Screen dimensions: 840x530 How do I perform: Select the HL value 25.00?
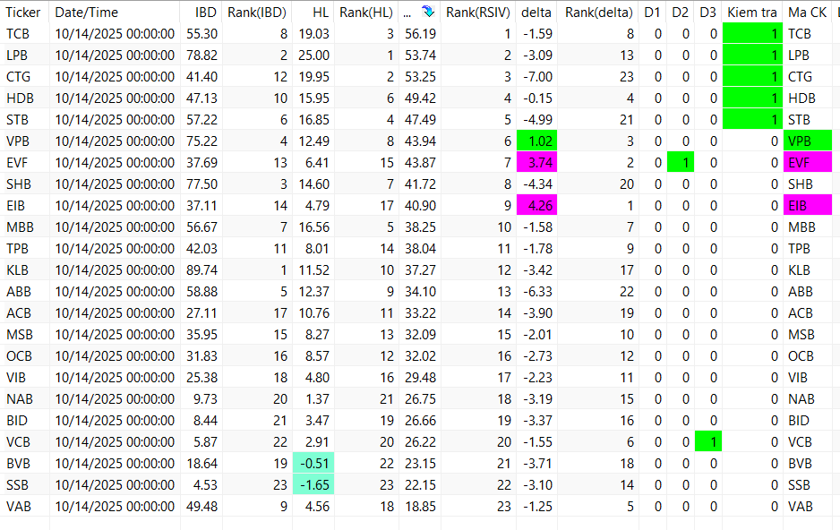pyautogui.click(x=314, y=56)
